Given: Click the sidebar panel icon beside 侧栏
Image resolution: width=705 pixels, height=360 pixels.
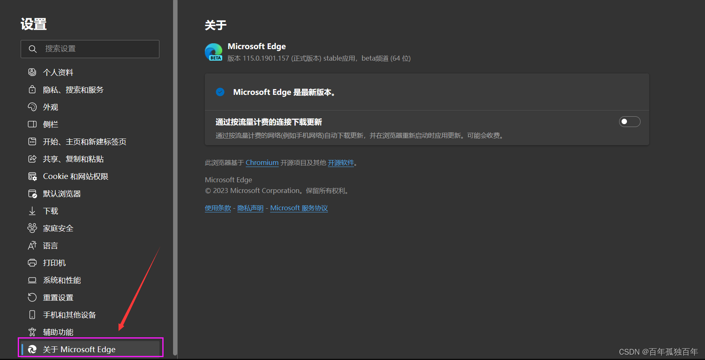Looking at the screenshot, I should pyautogui.click(x=32, y=124).
